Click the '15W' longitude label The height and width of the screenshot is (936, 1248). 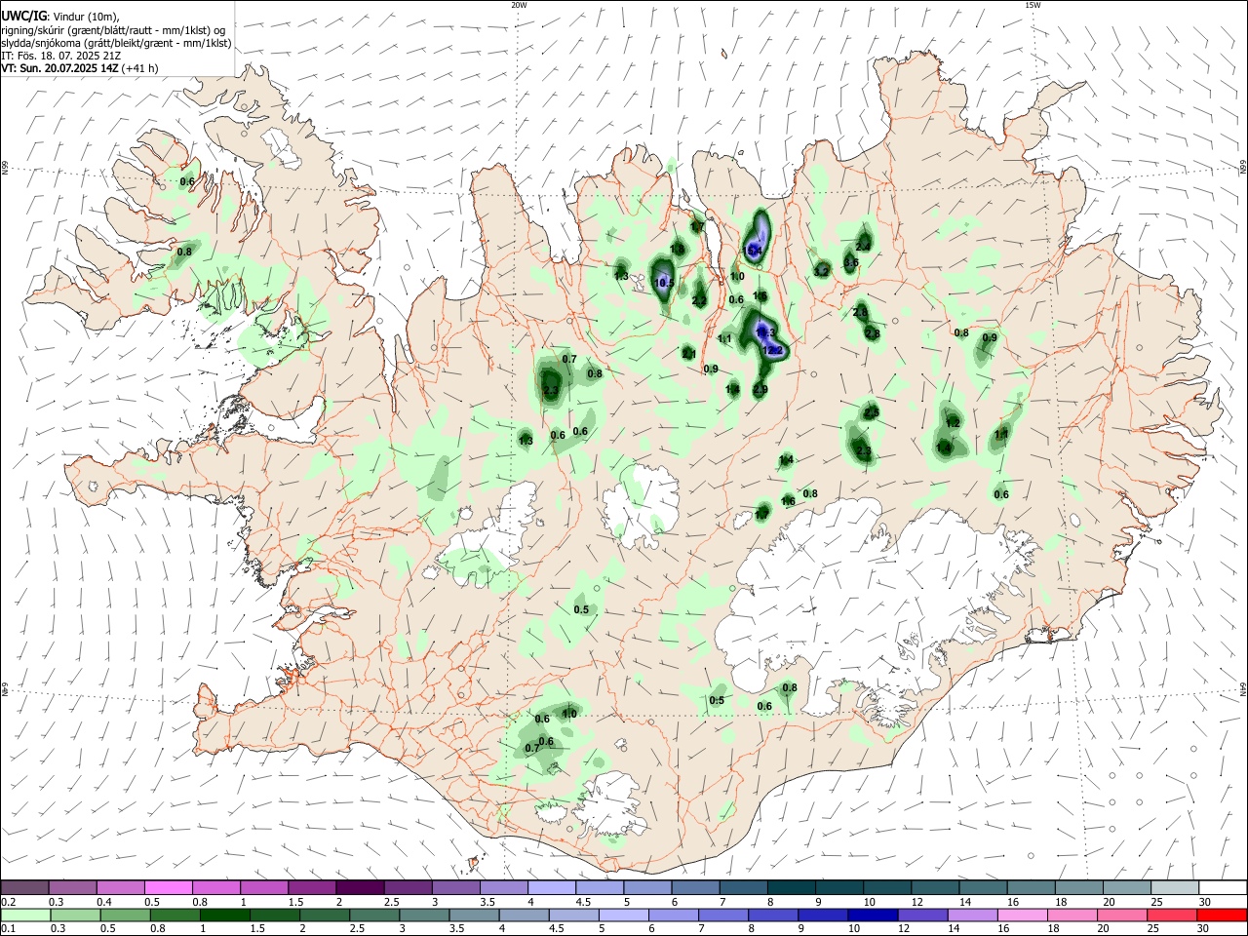(1033, 5)
